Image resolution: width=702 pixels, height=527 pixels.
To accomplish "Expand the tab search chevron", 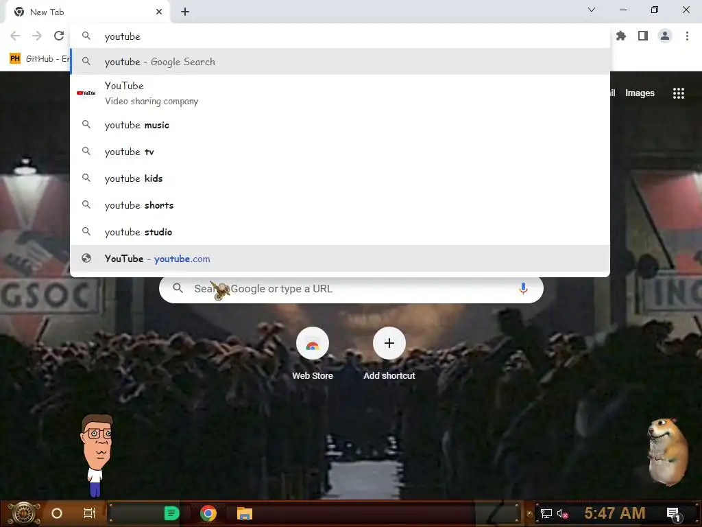I will (592, 10).
